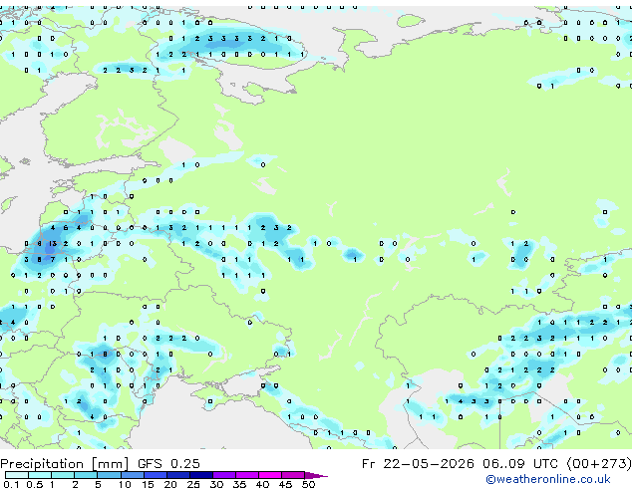Click the 'Fr 22-05-2026' date text
This screenshot has height=488, width=632.
tap(418, 464)
